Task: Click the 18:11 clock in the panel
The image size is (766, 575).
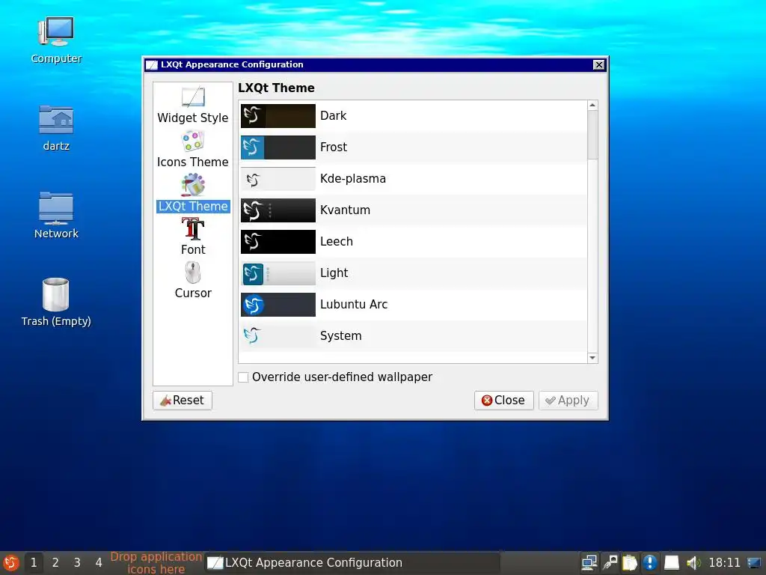Action: [724, 563]
